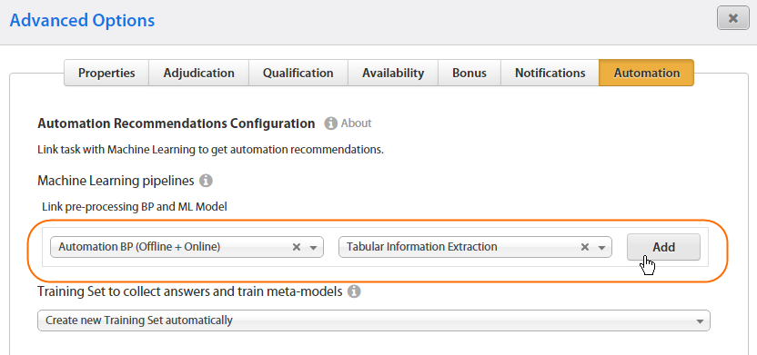Open the Notifications tab
Viewport: 757px width, 355px height.
pos(550,74)
